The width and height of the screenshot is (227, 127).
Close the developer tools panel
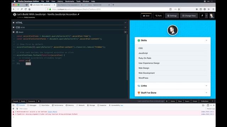214,105
